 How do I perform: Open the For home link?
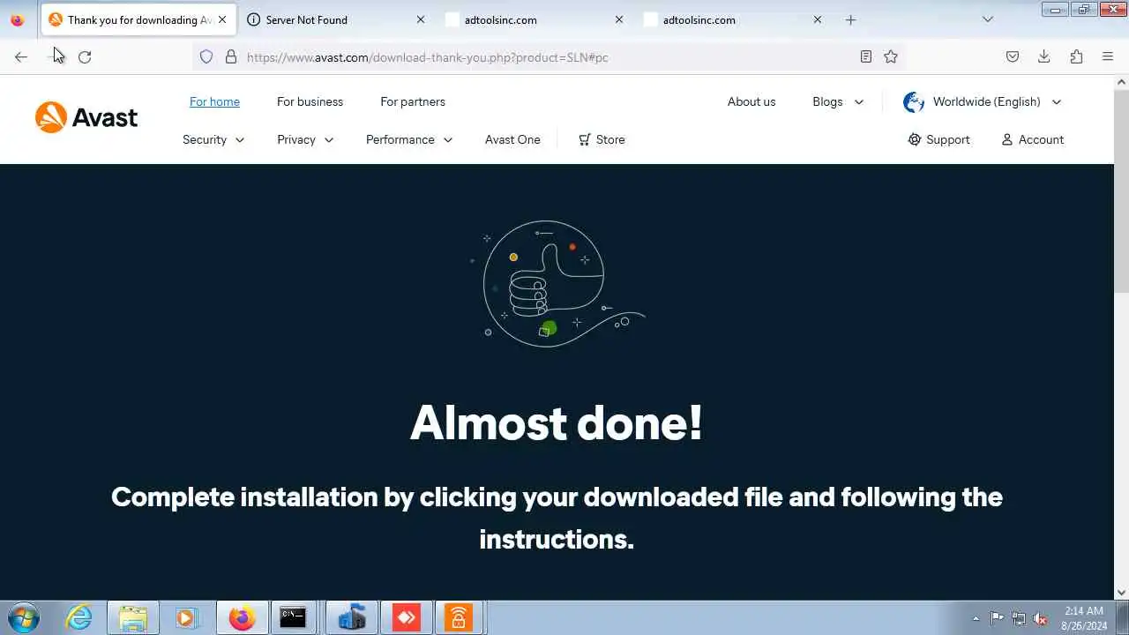pyautogui.click(x=214, y=101)
